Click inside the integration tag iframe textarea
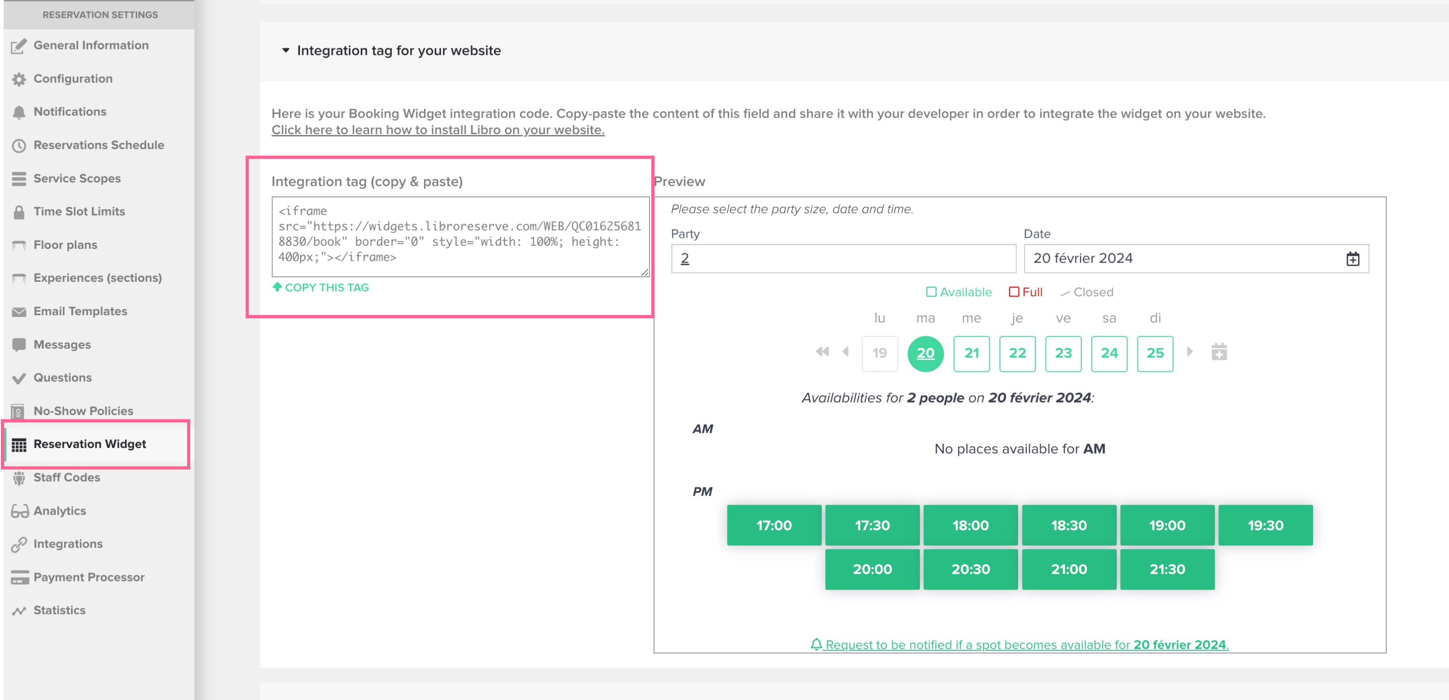The width and height of the screenshot is (1449, 700). 460,237
